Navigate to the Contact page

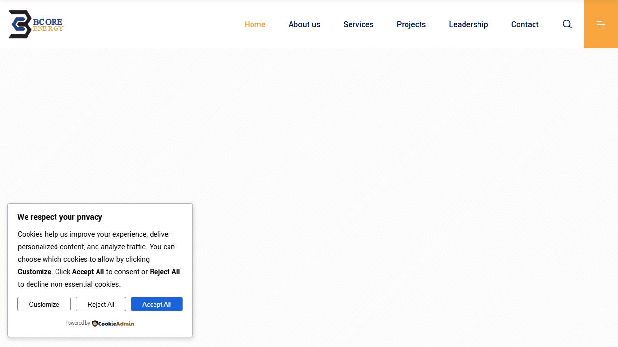click(x=525, y=24)
